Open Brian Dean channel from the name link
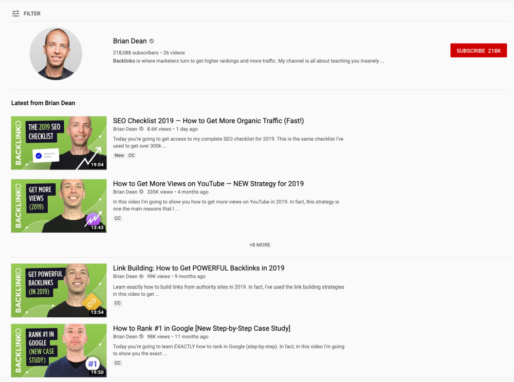Viewport: 514px width, 382px height. [x=130, y=41]
